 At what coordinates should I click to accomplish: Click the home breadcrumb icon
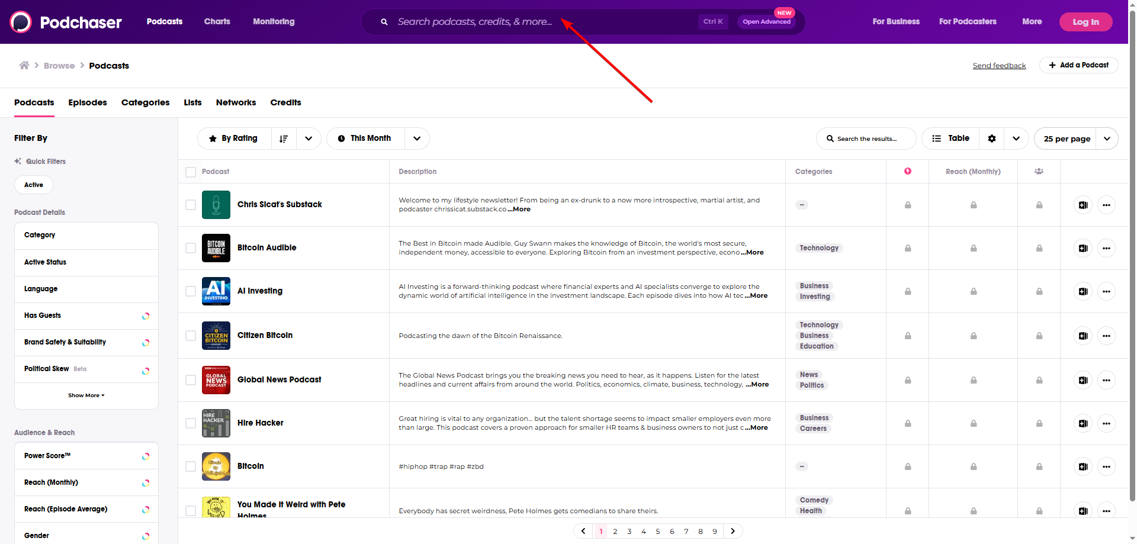tap(24, 65)
